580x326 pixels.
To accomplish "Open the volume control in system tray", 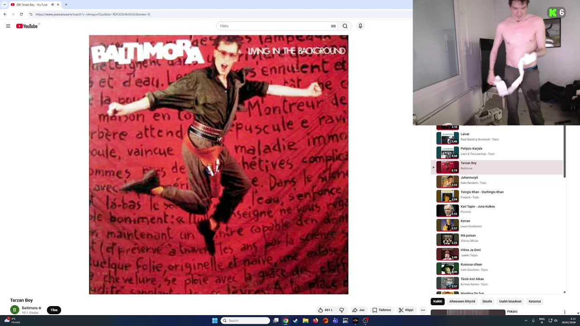I will [556, 321].
